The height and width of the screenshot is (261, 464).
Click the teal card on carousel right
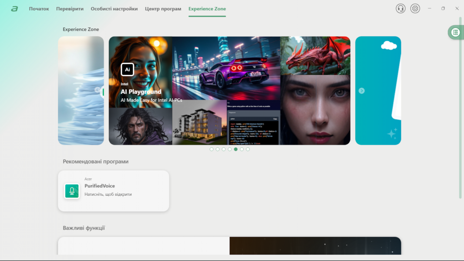(x=378, y=109)
